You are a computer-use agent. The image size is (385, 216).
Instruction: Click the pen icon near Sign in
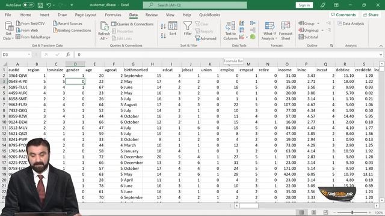322,5
